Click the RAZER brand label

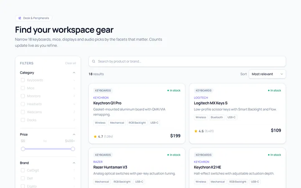(98, 162)
